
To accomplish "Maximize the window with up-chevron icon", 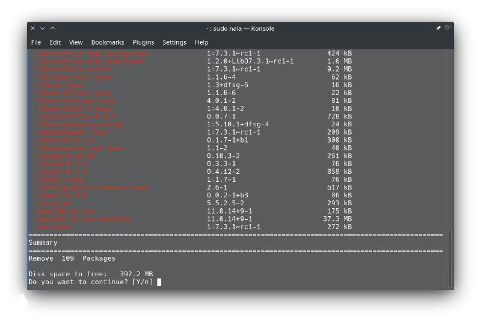I will point(52,28).
